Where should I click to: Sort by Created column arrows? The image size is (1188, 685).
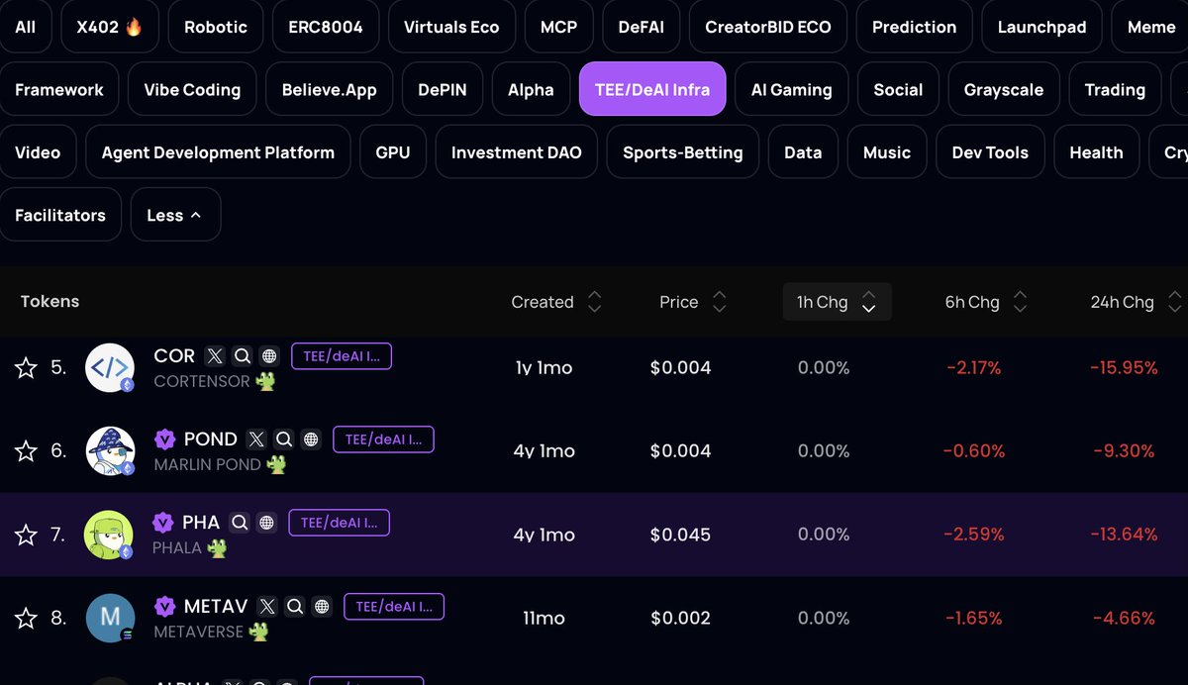[594, 302]
